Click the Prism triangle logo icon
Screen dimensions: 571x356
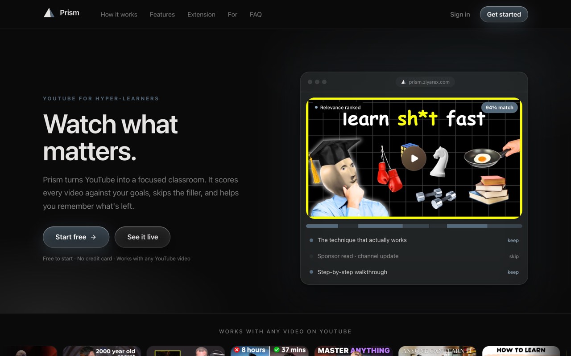[49, 12]
